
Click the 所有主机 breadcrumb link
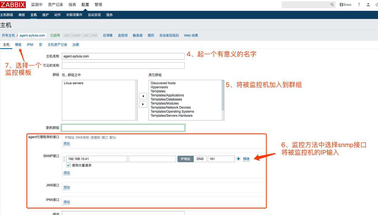[x=8, y=35]
